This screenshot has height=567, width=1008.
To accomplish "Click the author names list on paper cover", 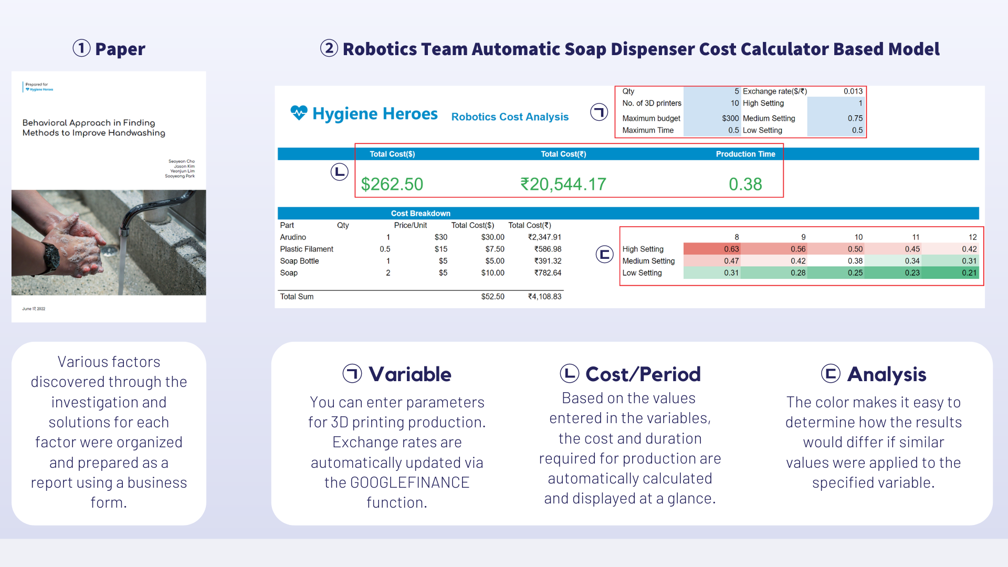I will coord(180,169).
